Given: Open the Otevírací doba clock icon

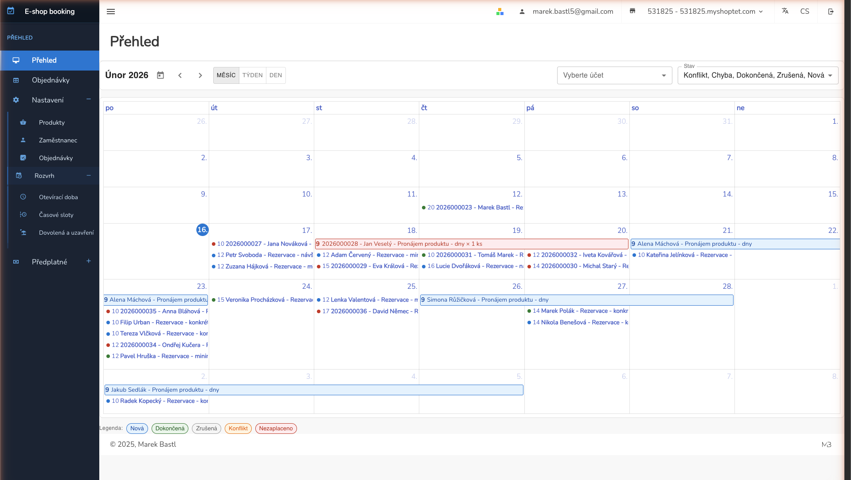Looking at the screenshot, I should point(23,197).
